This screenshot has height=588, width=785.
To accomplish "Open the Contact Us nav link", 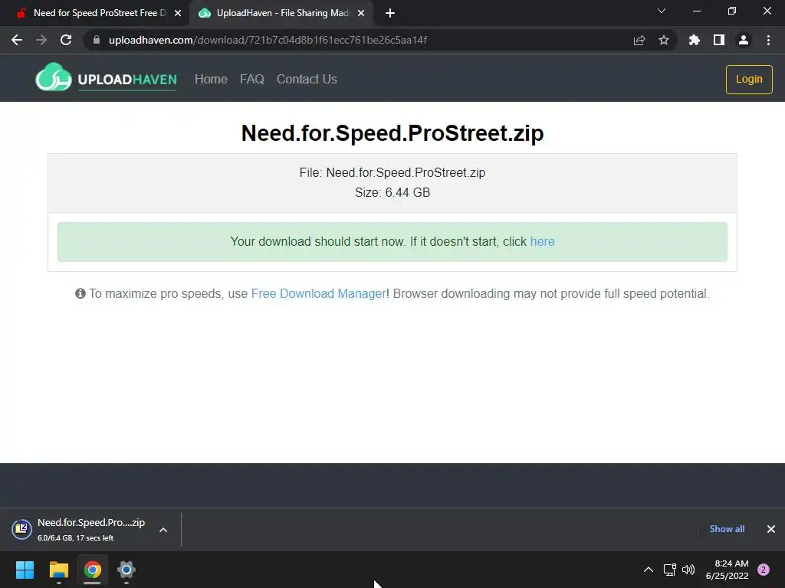I will coord(307,79).
